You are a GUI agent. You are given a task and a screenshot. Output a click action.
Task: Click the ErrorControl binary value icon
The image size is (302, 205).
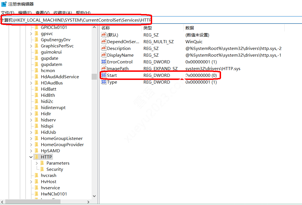(104, 62)
